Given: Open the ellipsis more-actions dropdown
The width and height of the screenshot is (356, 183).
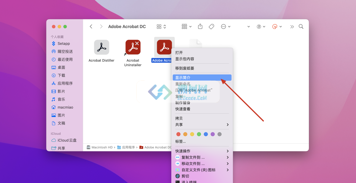Looking at the screenshot, I should pyautogui.click(x=226, y=27).
